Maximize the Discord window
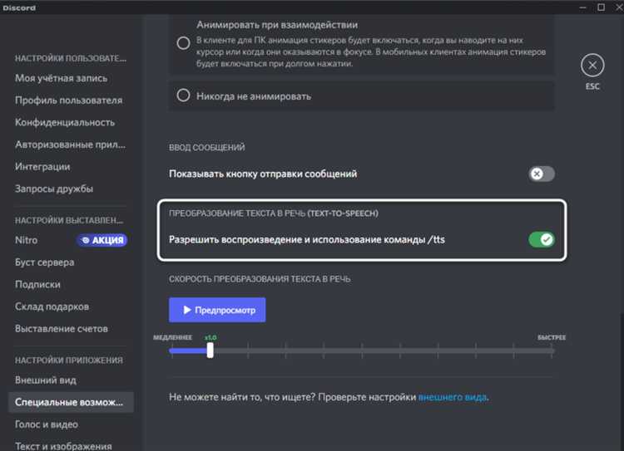The height and width of the screenshot is (451, 624). tap(602, 7)
